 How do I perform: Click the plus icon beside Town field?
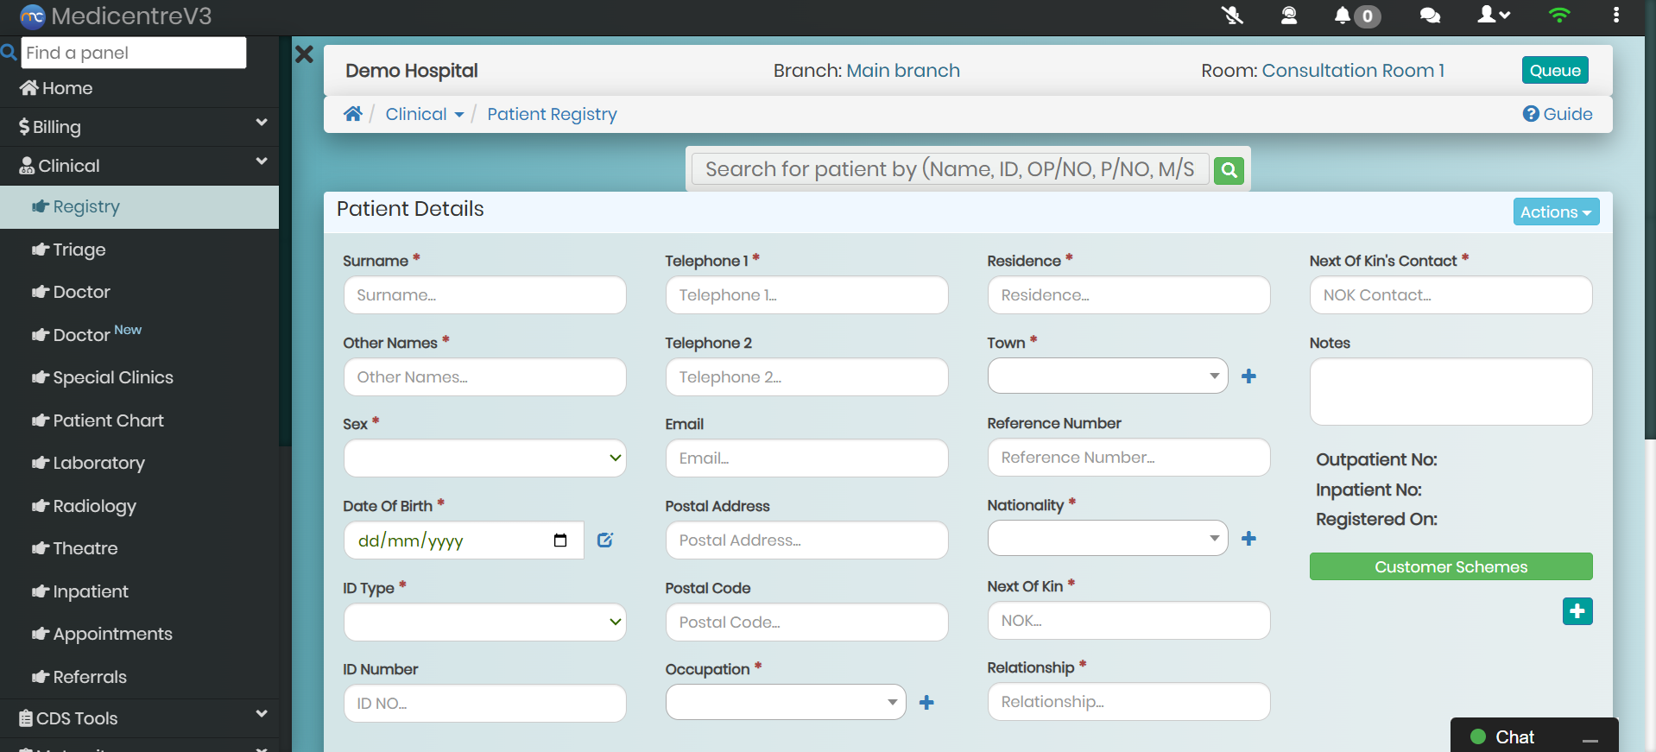coord(1248,376)
